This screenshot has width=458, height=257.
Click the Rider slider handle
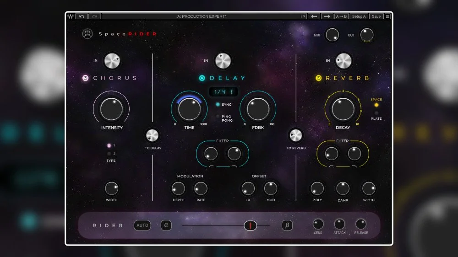tap(251, 225)
